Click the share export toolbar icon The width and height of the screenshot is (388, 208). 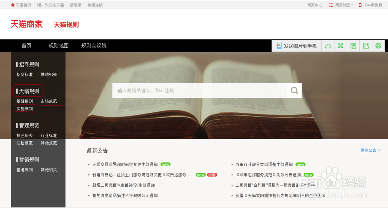366,46
